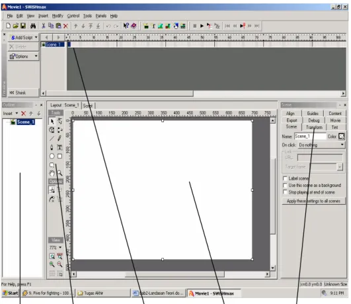Click the Zoom Out magnifier in View section
Image resolution: width=351 pixels, height=304 pixels.
(x=59, y=264)
